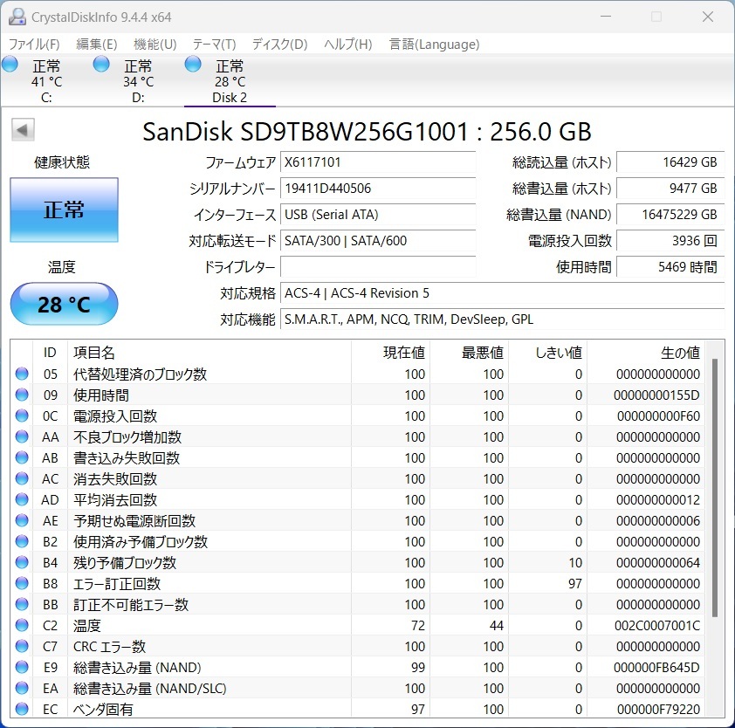735x728 pixels.
Task: Click the total host writes value 9477 GB
Action: point(670,189)
